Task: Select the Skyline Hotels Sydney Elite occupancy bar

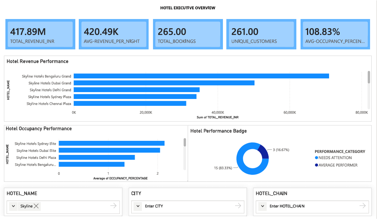Action: [111, 143]
